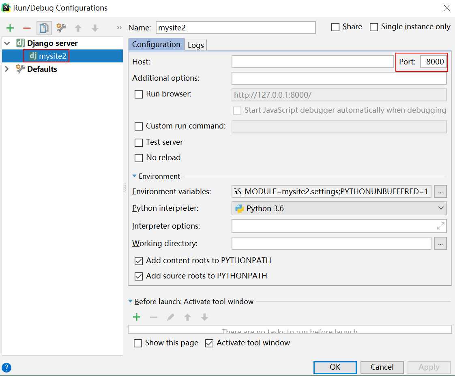Move the configuration down in the left toolbar
Image resolution: width=455 pixels, height=379 pixels.
coord(95,28)
